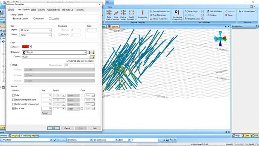Image resolution: width=259 pixels, height=146 pixels.
Task: Click the green checkmark in the command bar
Action: tap(55, 140)
